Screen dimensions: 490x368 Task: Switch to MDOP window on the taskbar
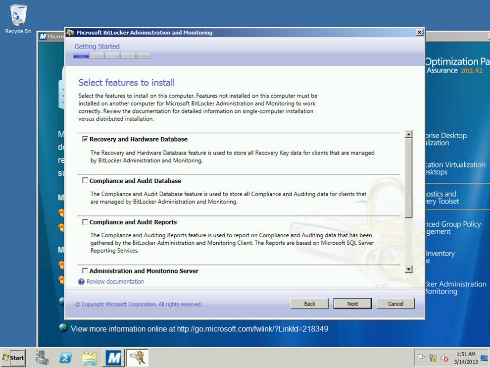pyautogui.click(x=113, y=358)
